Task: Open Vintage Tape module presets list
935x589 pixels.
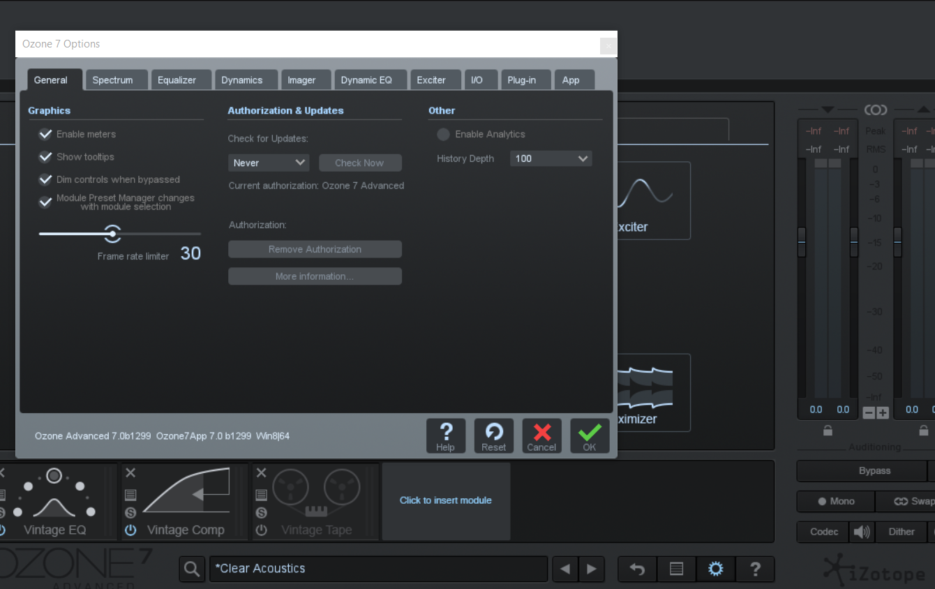Action: 261,495
